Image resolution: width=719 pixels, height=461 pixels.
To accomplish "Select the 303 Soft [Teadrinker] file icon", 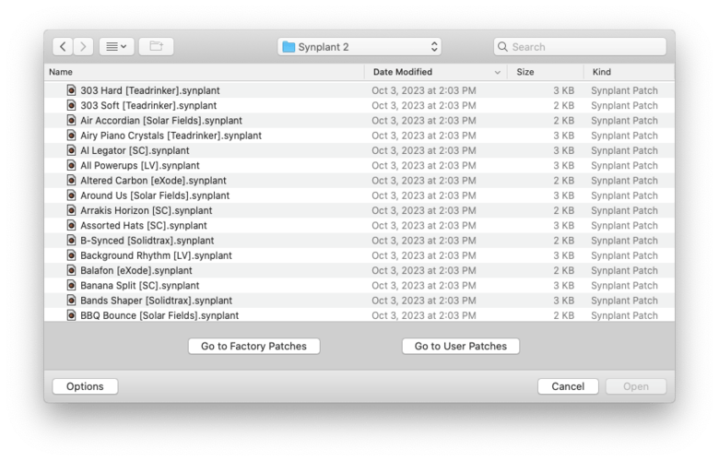I will pyautogui.click(x=71, y=105).
